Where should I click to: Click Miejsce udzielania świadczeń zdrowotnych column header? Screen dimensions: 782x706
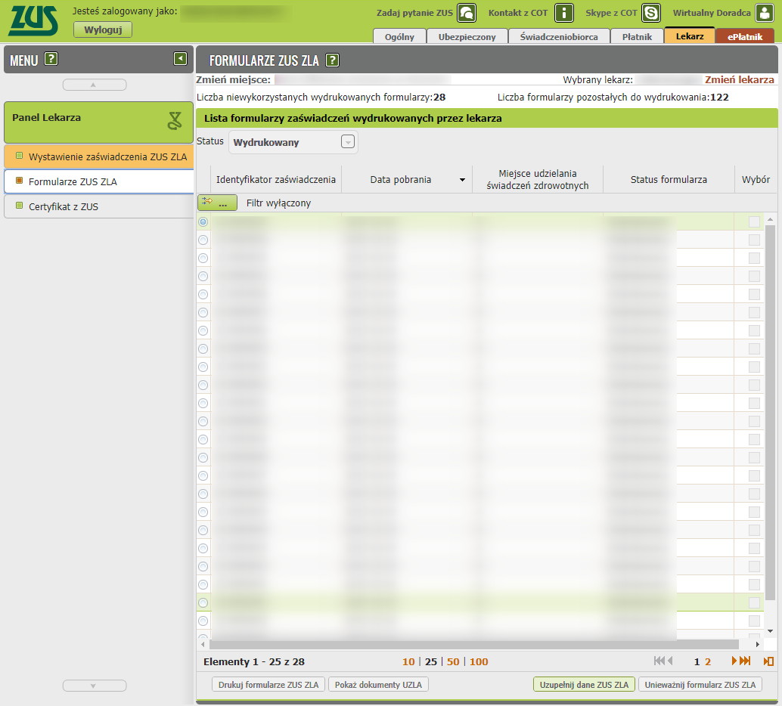(x=538, y=179)
